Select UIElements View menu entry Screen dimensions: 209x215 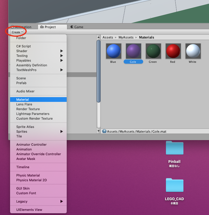(39, 210)
